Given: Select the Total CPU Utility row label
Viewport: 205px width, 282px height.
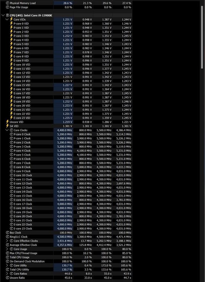Looking at the screenshot, I should (x=19, y=270).
